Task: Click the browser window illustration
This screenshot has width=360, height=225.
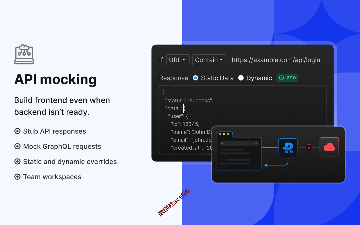Action: (x=239, y=151)
